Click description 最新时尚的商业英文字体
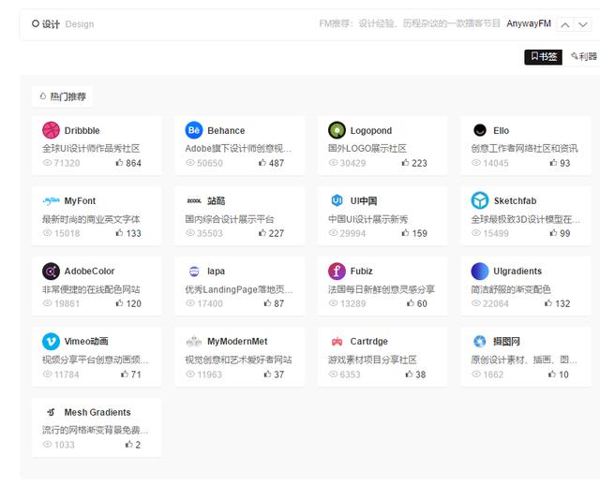Screen dimensions: 600x485 (x=91, y=219)
